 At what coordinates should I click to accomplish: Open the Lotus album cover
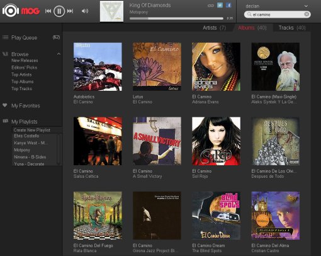157,67
